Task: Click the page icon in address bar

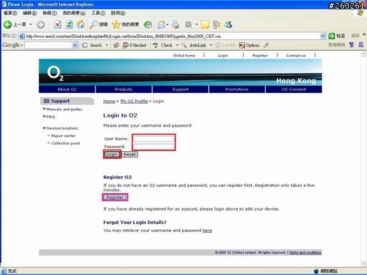Action: pos(22,36)
